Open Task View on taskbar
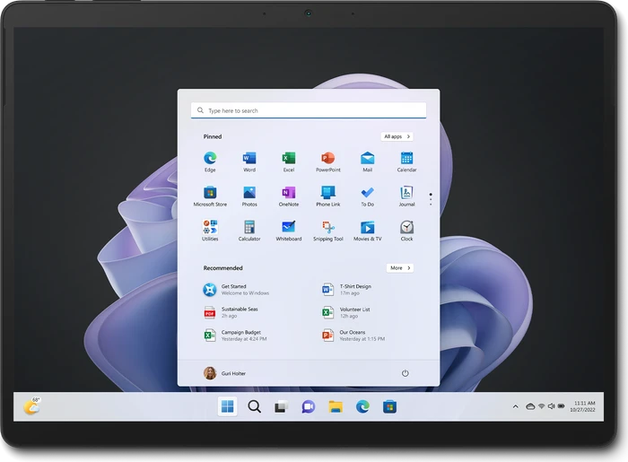Image resolution: width=628 pixels, height=462 pixels. (281, 406)
